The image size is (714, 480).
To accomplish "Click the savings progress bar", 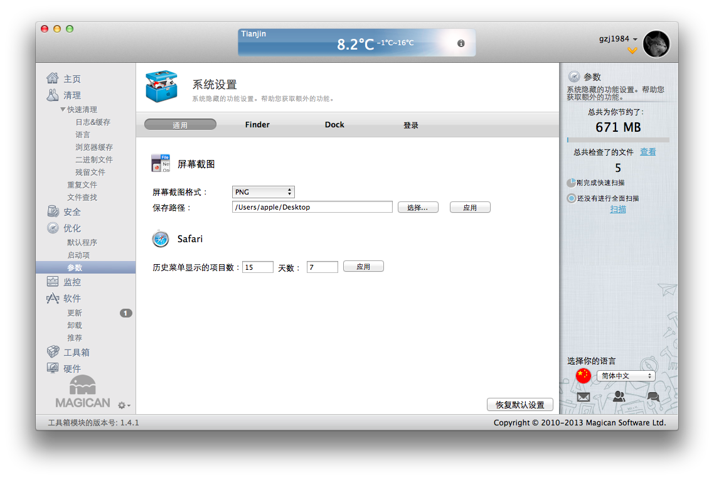I will (x=618, y=140).
